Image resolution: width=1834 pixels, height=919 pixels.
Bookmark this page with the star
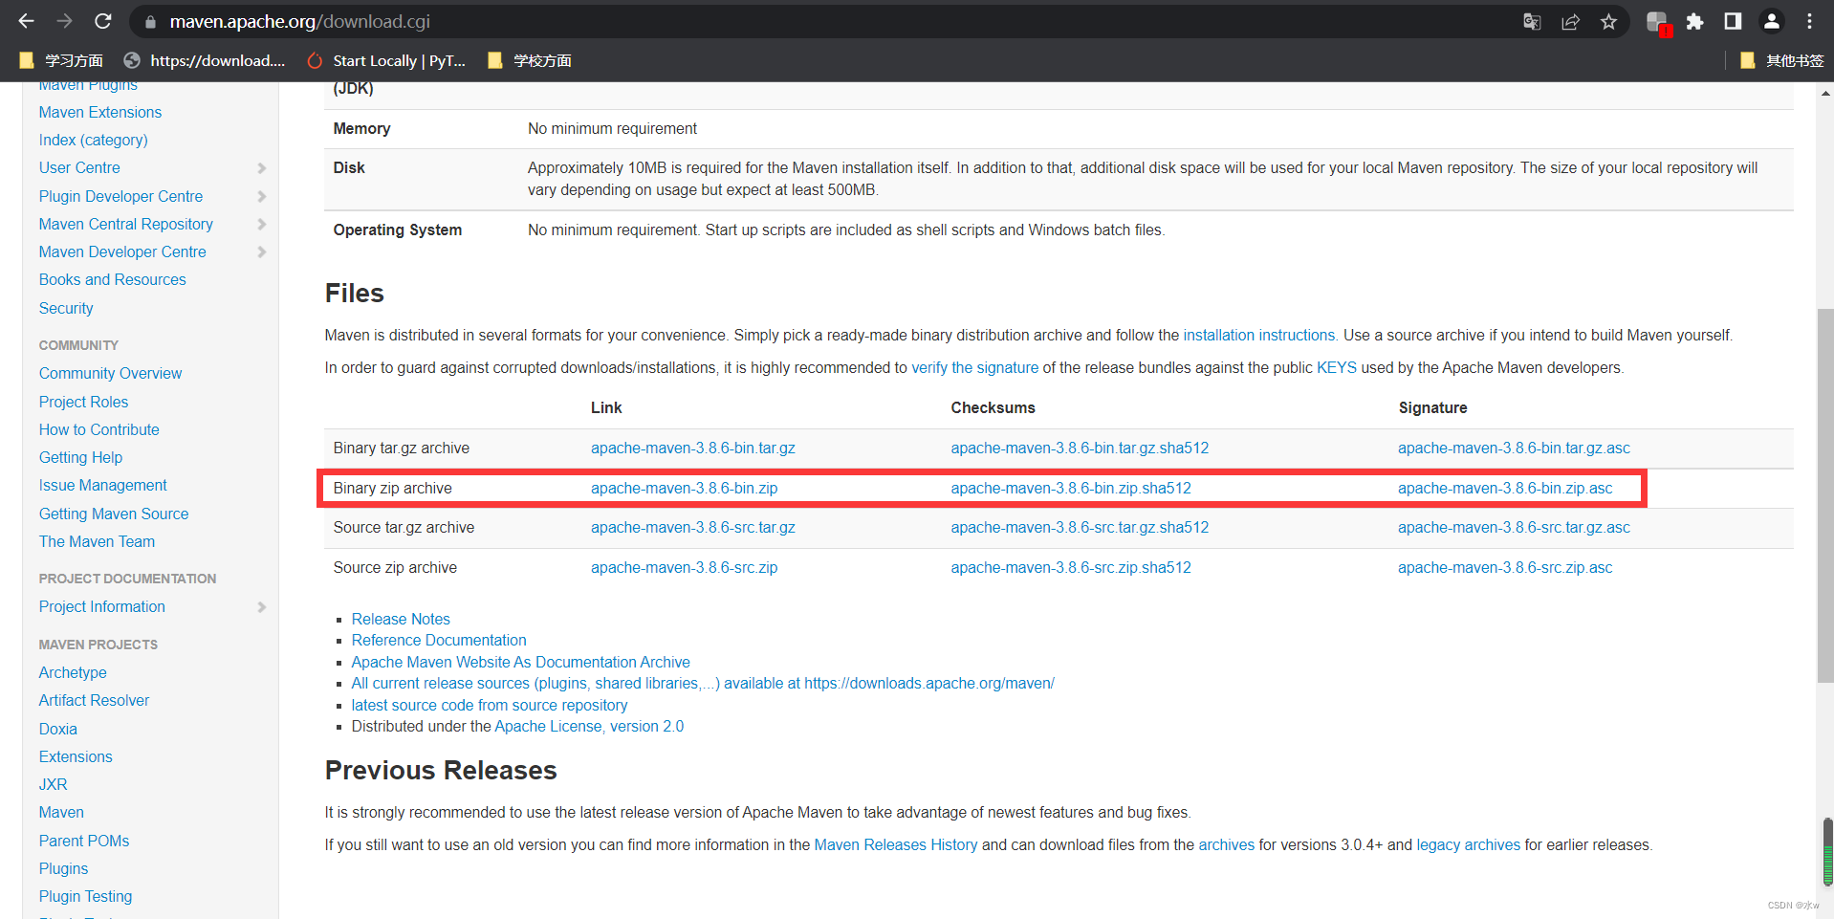[1608, 21]
